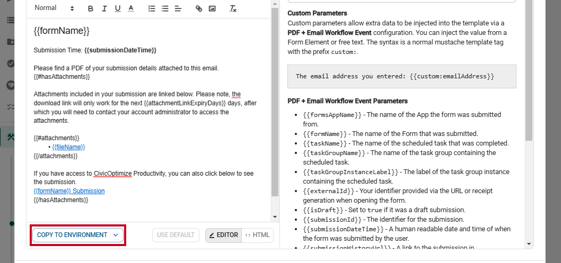Click the PDF + Email Workflow Event Parameters heading
Image resolution: width=561 pixels, height=263 pixels.
[347, 101]
